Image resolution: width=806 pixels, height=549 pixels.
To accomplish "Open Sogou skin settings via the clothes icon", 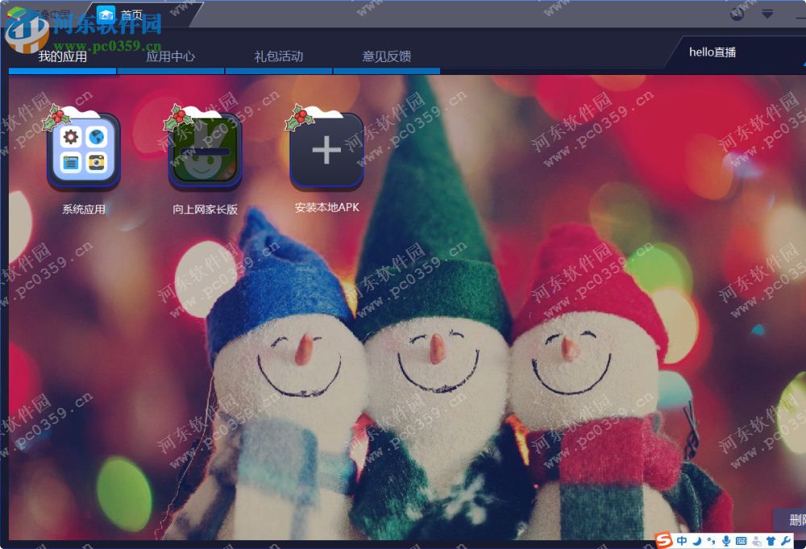I will (x=771, y=540).
